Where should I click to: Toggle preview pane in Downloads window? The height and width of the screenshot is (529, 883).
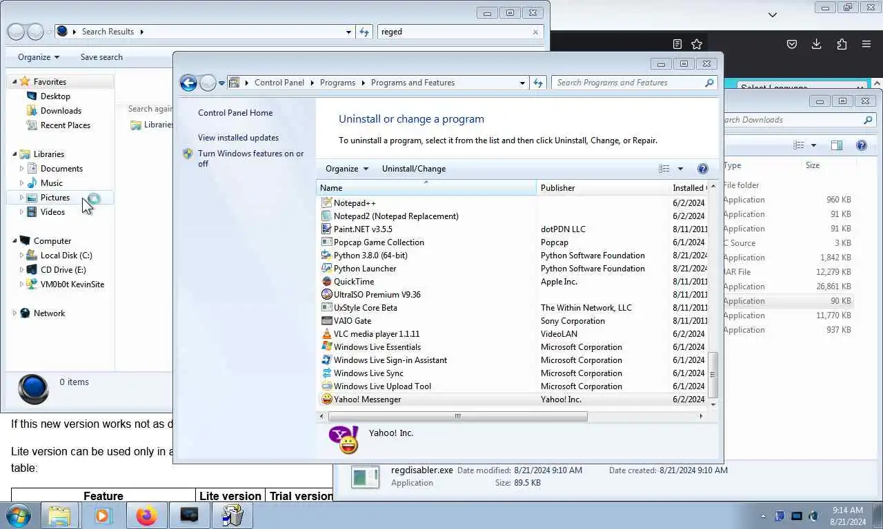tap(837, 145)
